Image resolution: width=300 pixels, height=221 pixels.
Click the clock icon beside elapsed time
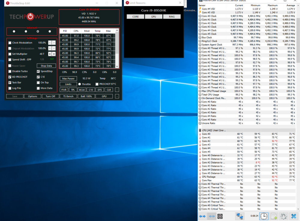(264, 216)
